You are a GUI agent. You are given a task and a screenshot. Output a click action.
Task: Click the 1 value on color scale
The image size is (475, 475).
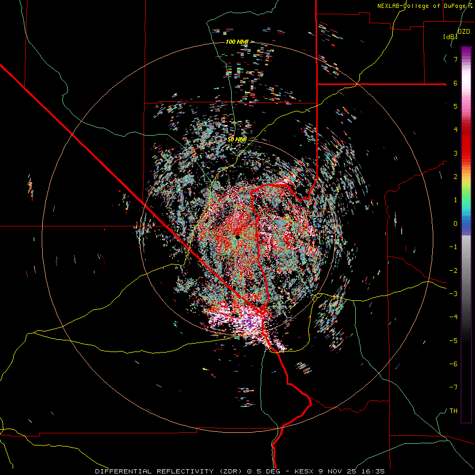(x=455, y=200)
